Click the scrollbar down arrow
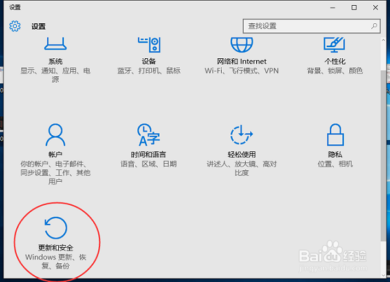Screen dimensions: 390x282 pos(383,275)
